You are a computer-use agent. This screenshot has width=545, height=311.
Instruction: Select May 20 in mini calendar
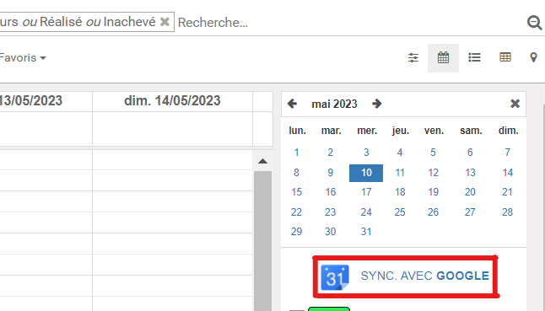pos(470,192)
